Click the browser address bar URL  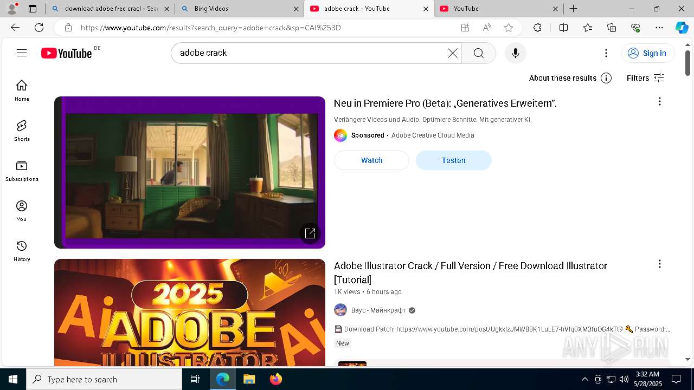(210, 28)
